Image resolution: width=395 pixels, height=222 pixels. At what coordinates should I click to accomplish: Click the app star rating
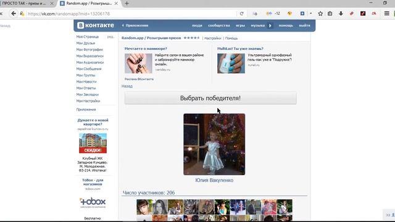click(x=191, y=38)
